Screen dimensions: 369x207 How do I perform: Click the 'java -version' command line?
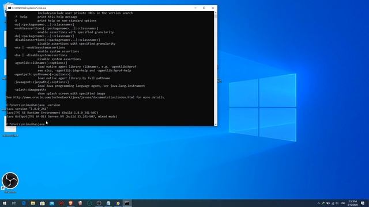33,105
